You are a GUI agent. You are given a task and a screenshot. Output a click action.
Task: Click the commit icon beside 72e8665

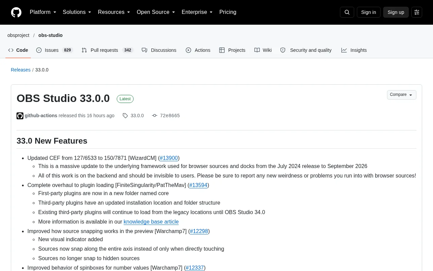click(x=155, y=116)
